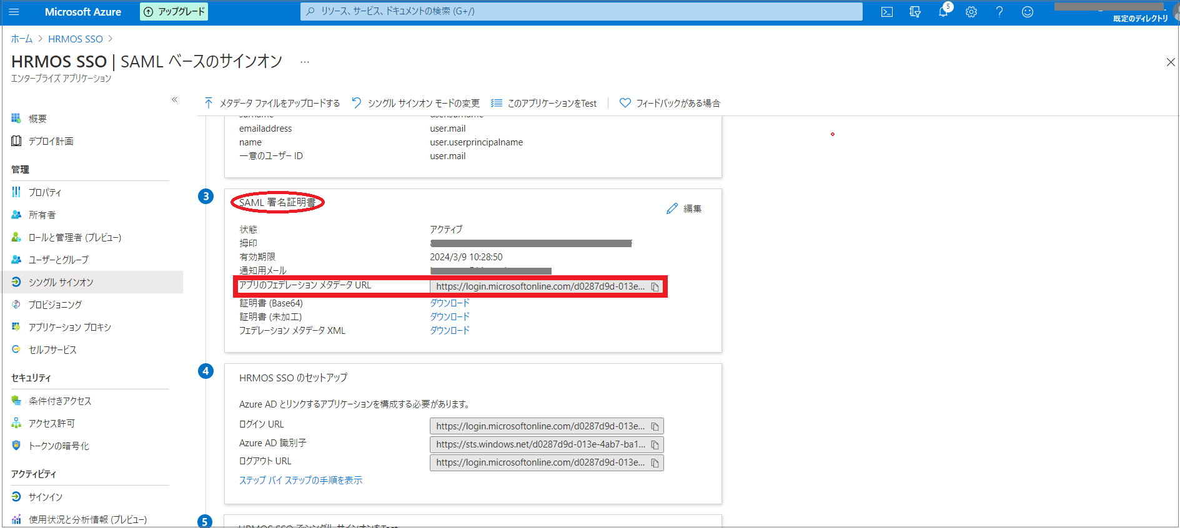Collapse the left navigation sidebar
This screenshot has width=1180, height=528.
(x=175, y=100)
